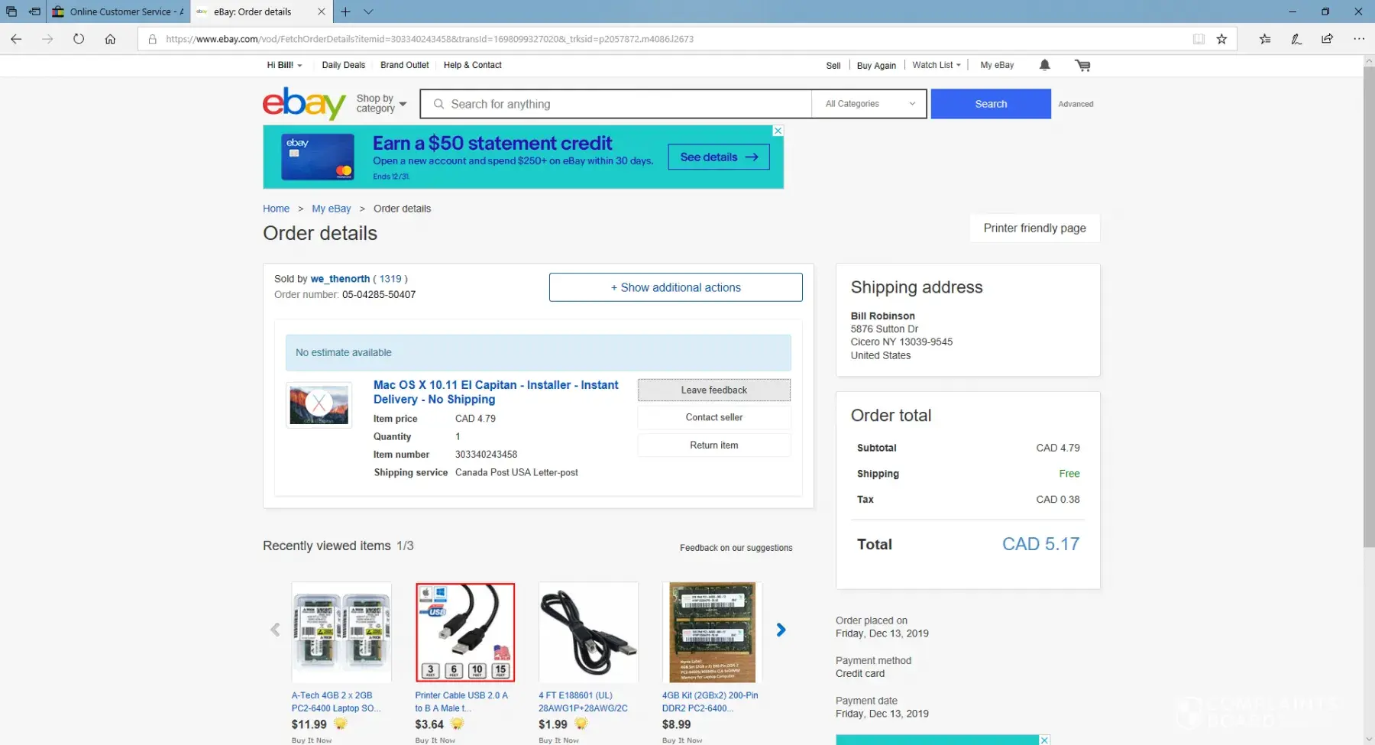The height and width of the screenshot is (745, 1375).
Task: Open the Shop by category dropdown
Action: (381, 103)
